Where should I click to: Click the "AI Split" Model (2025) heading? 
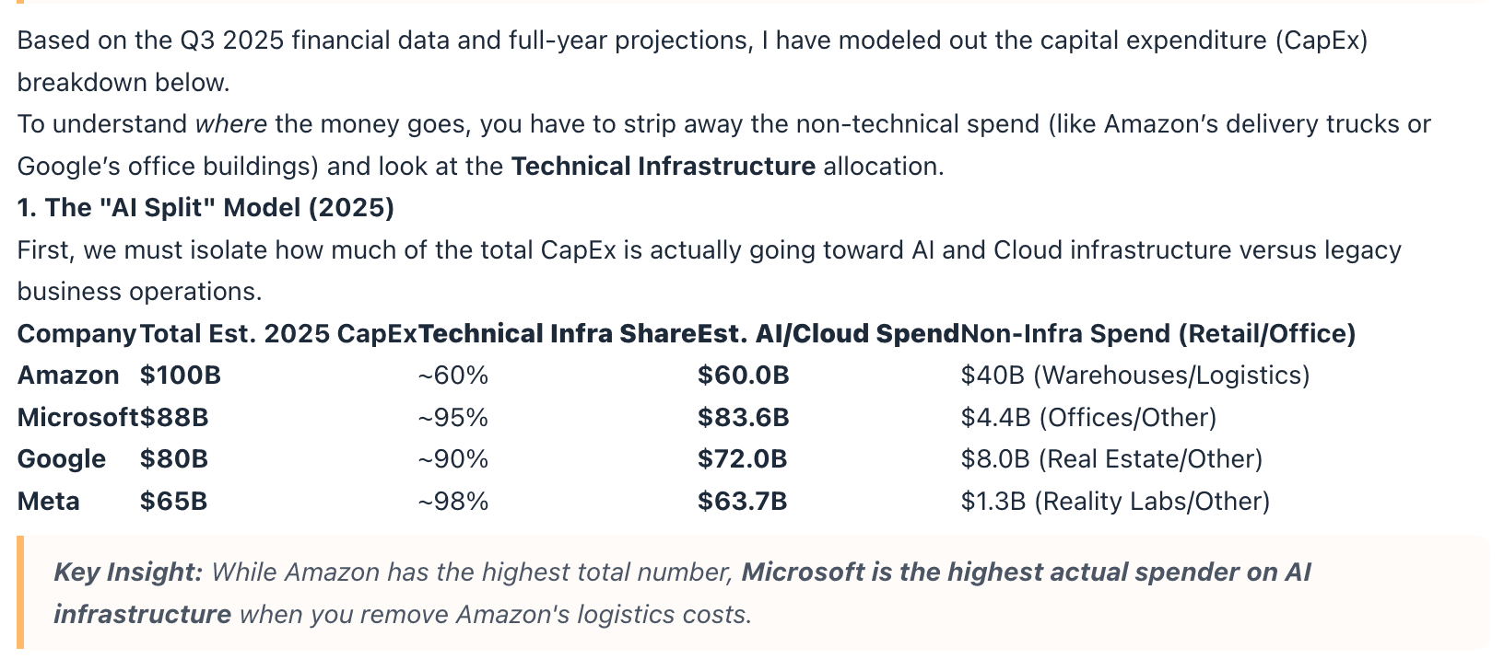206,208
